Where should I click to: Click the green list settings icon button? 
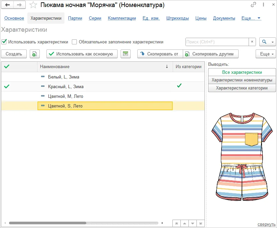click(x=126, y=54)
